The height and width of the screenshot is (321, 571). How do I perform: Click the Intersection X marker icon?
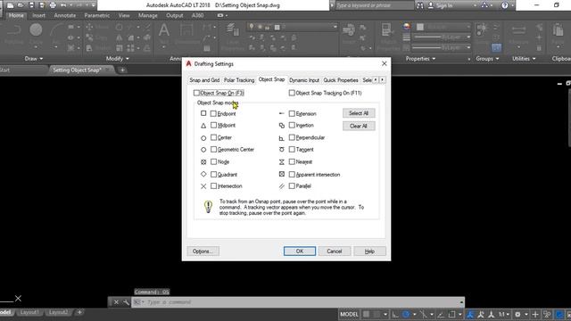pyautogui.click(x=203, y=186)
